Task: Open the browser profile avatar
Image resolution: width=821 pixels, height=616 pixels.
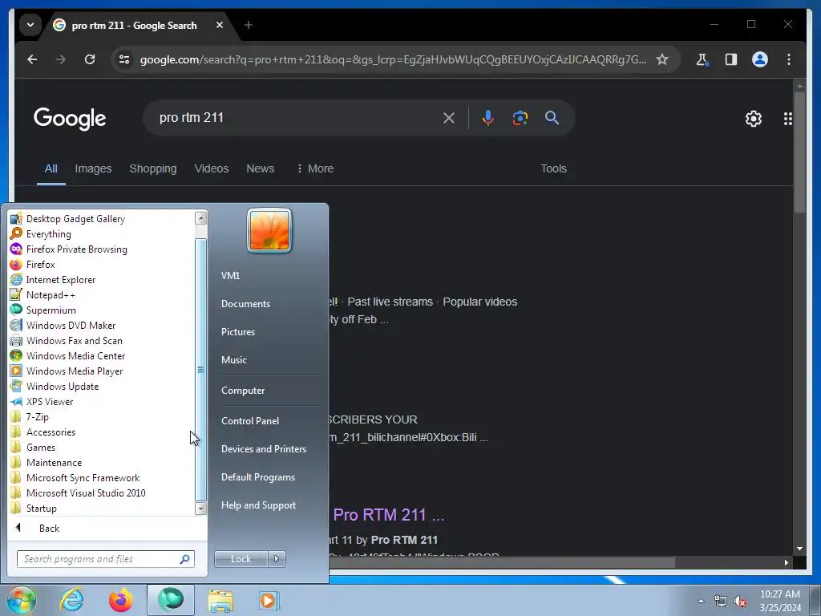Action: click(760, 59)
